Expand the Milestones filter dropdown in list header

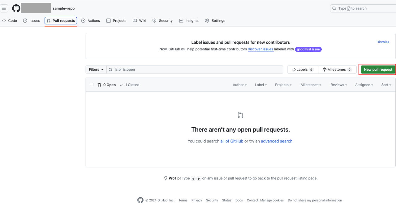311,85
